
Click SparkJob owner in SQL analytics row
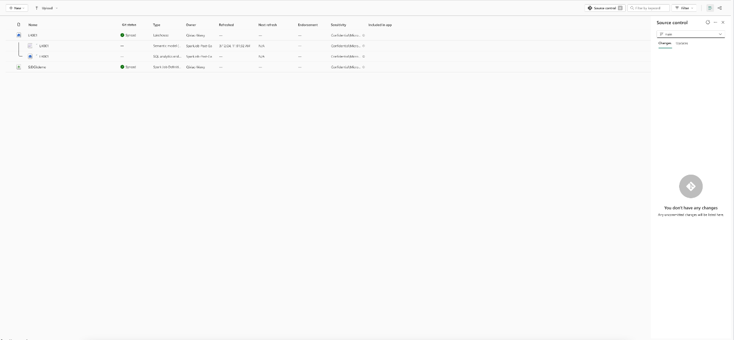(x=199, y=56)
